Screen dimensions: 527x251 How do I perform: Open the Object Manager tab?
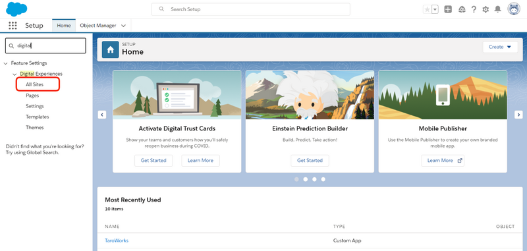[97, 26]
